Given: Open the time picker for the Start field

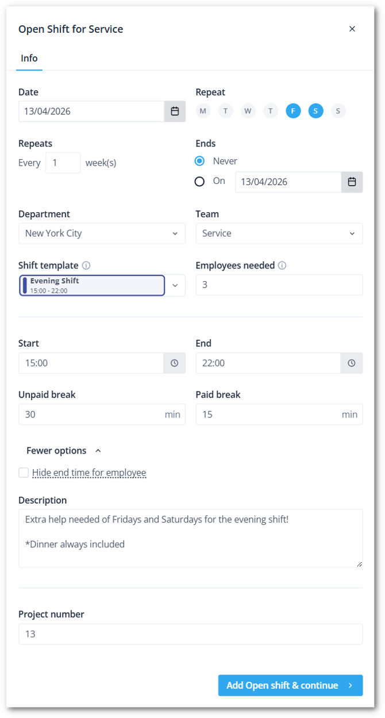Looking at the screenshot, I should (175, 363).
